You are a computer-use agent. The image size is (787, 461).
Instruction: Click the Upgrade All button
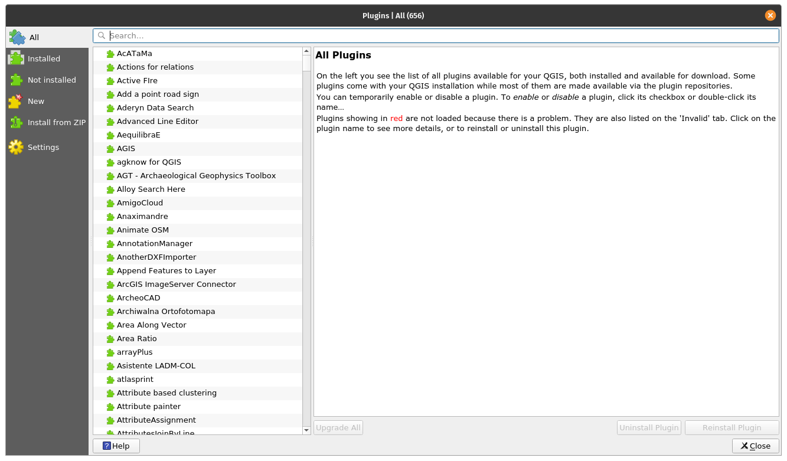coord(338,427)
